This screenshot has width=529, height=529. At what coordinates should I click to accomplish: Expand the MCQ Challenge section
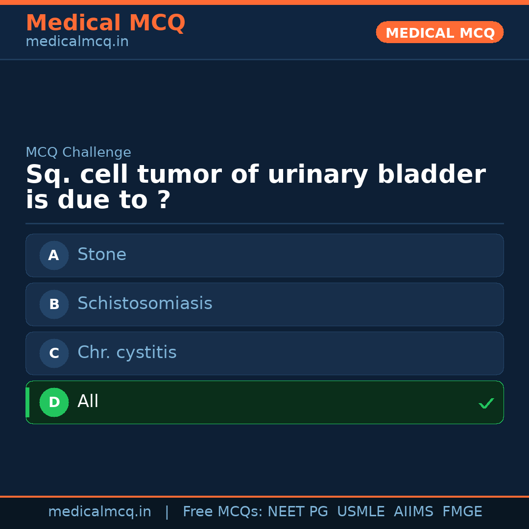(x=78, y=152)
